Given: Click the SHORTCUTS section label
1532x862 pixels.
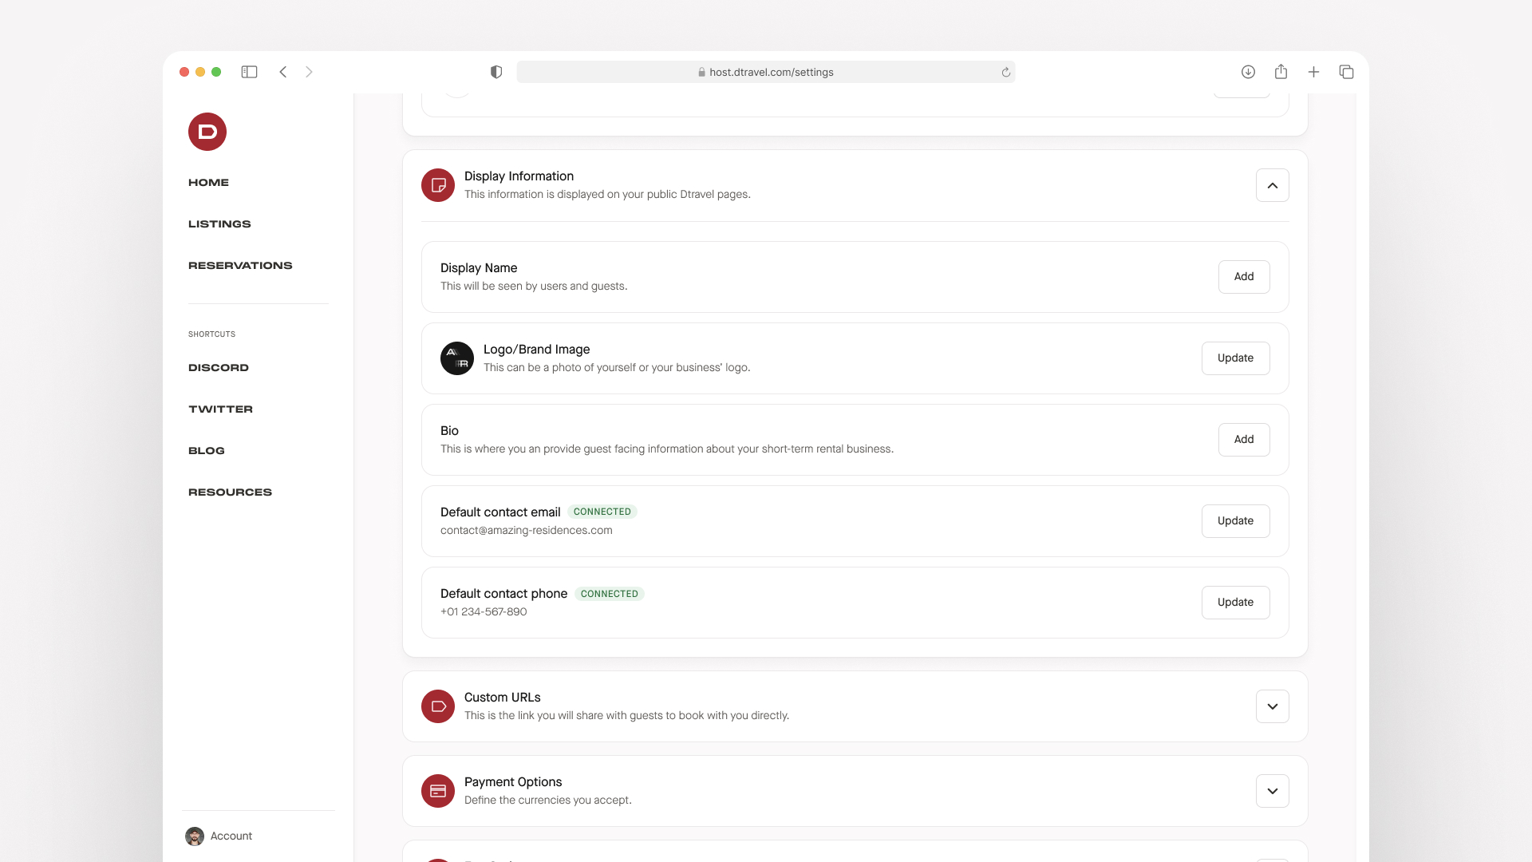Looking at the screenshot, I should coord(212,334).
